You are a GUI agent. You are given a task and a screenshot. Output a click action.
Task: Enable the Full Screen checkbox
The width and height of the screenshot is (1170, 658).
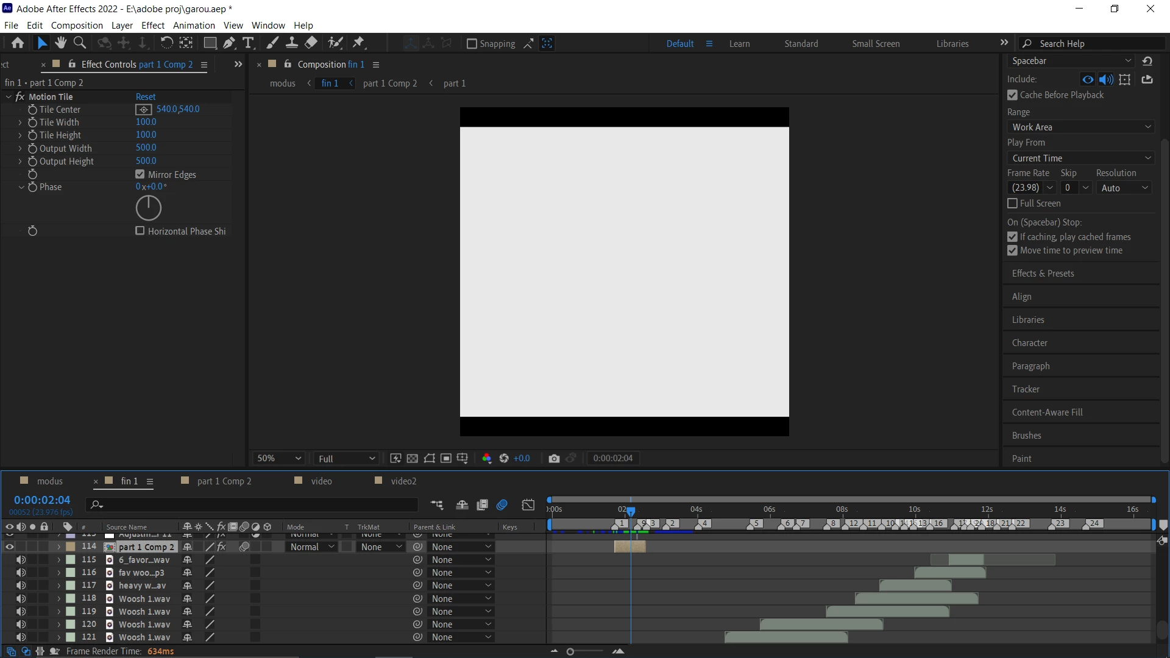coord(1013,203)
